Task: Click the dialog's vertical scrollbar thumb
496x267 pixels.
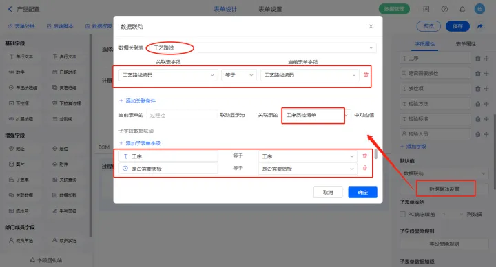Action: tap(376, 154)
